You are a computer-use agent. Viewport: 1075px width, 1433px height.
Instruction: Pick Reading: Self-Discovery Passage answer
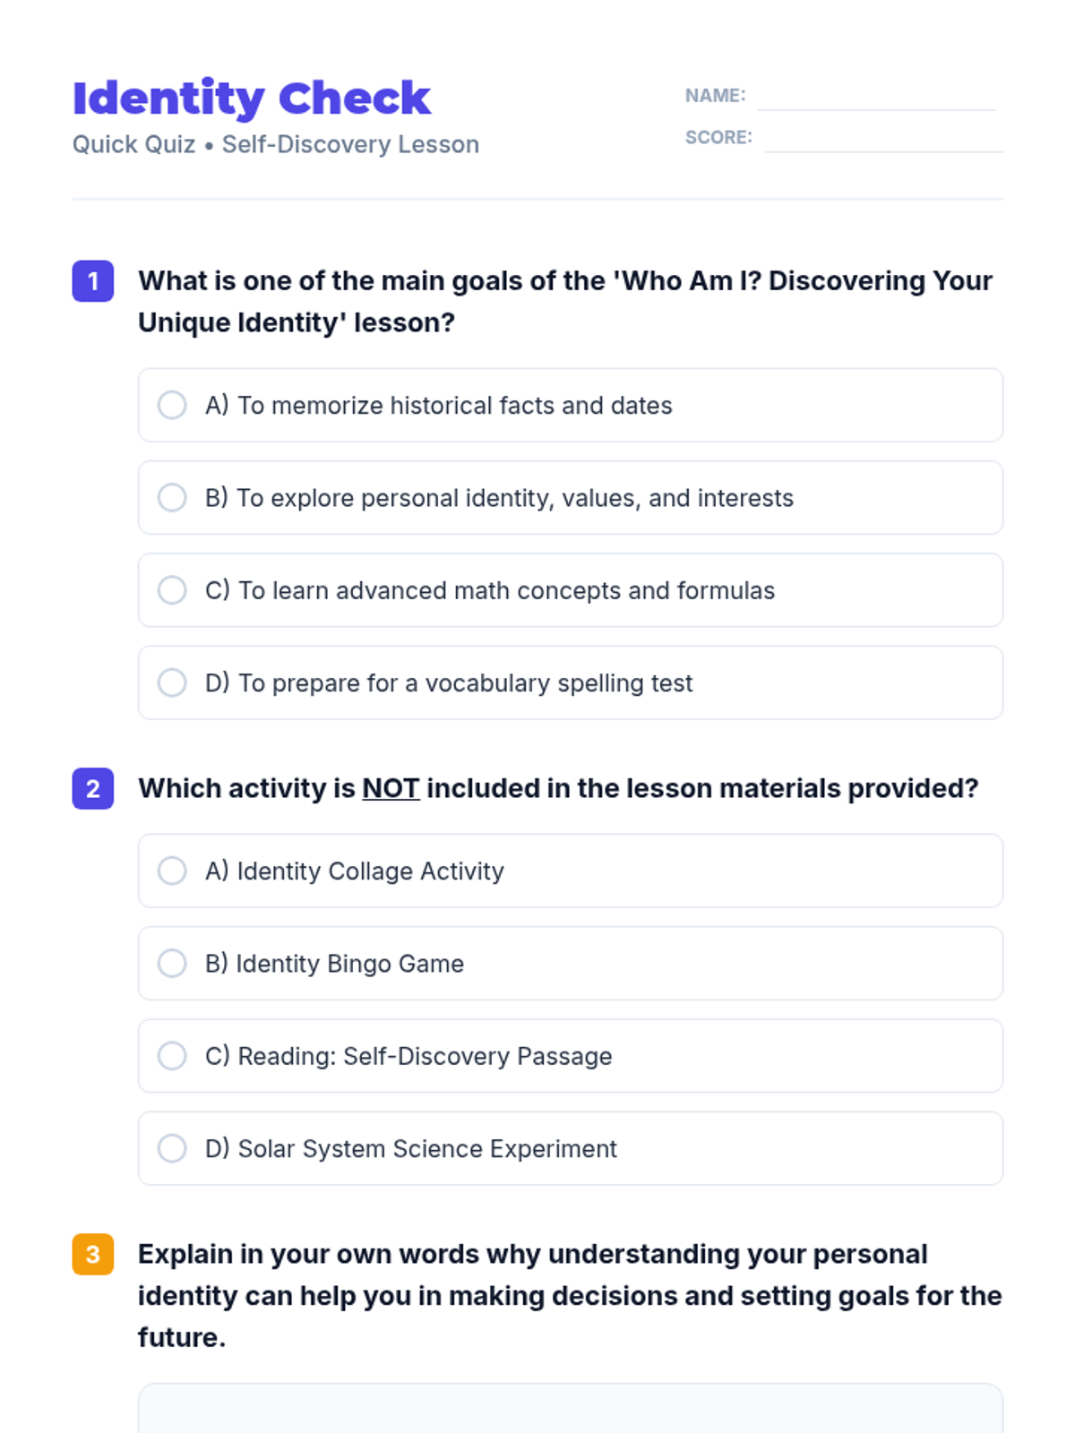[x=172, y=1056]
